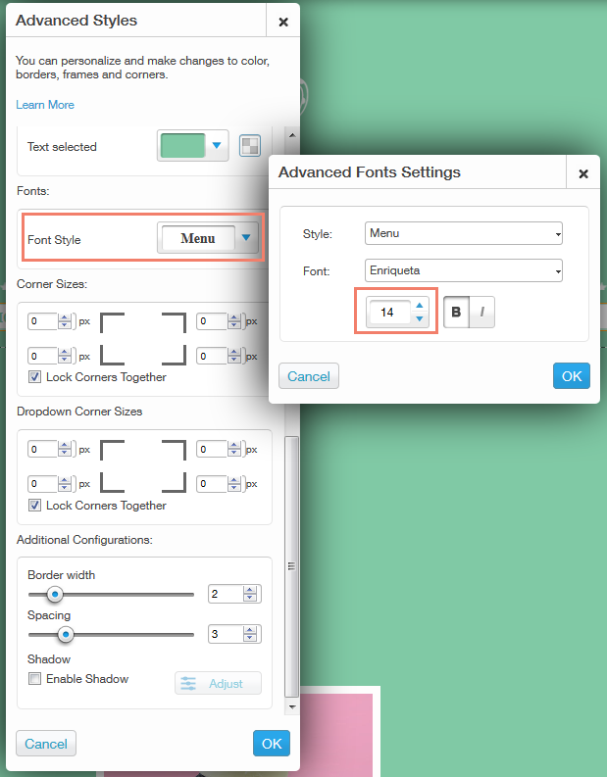Open the Font dropdown showing Enriqueta
607x777 pixels.
(464, 270)
